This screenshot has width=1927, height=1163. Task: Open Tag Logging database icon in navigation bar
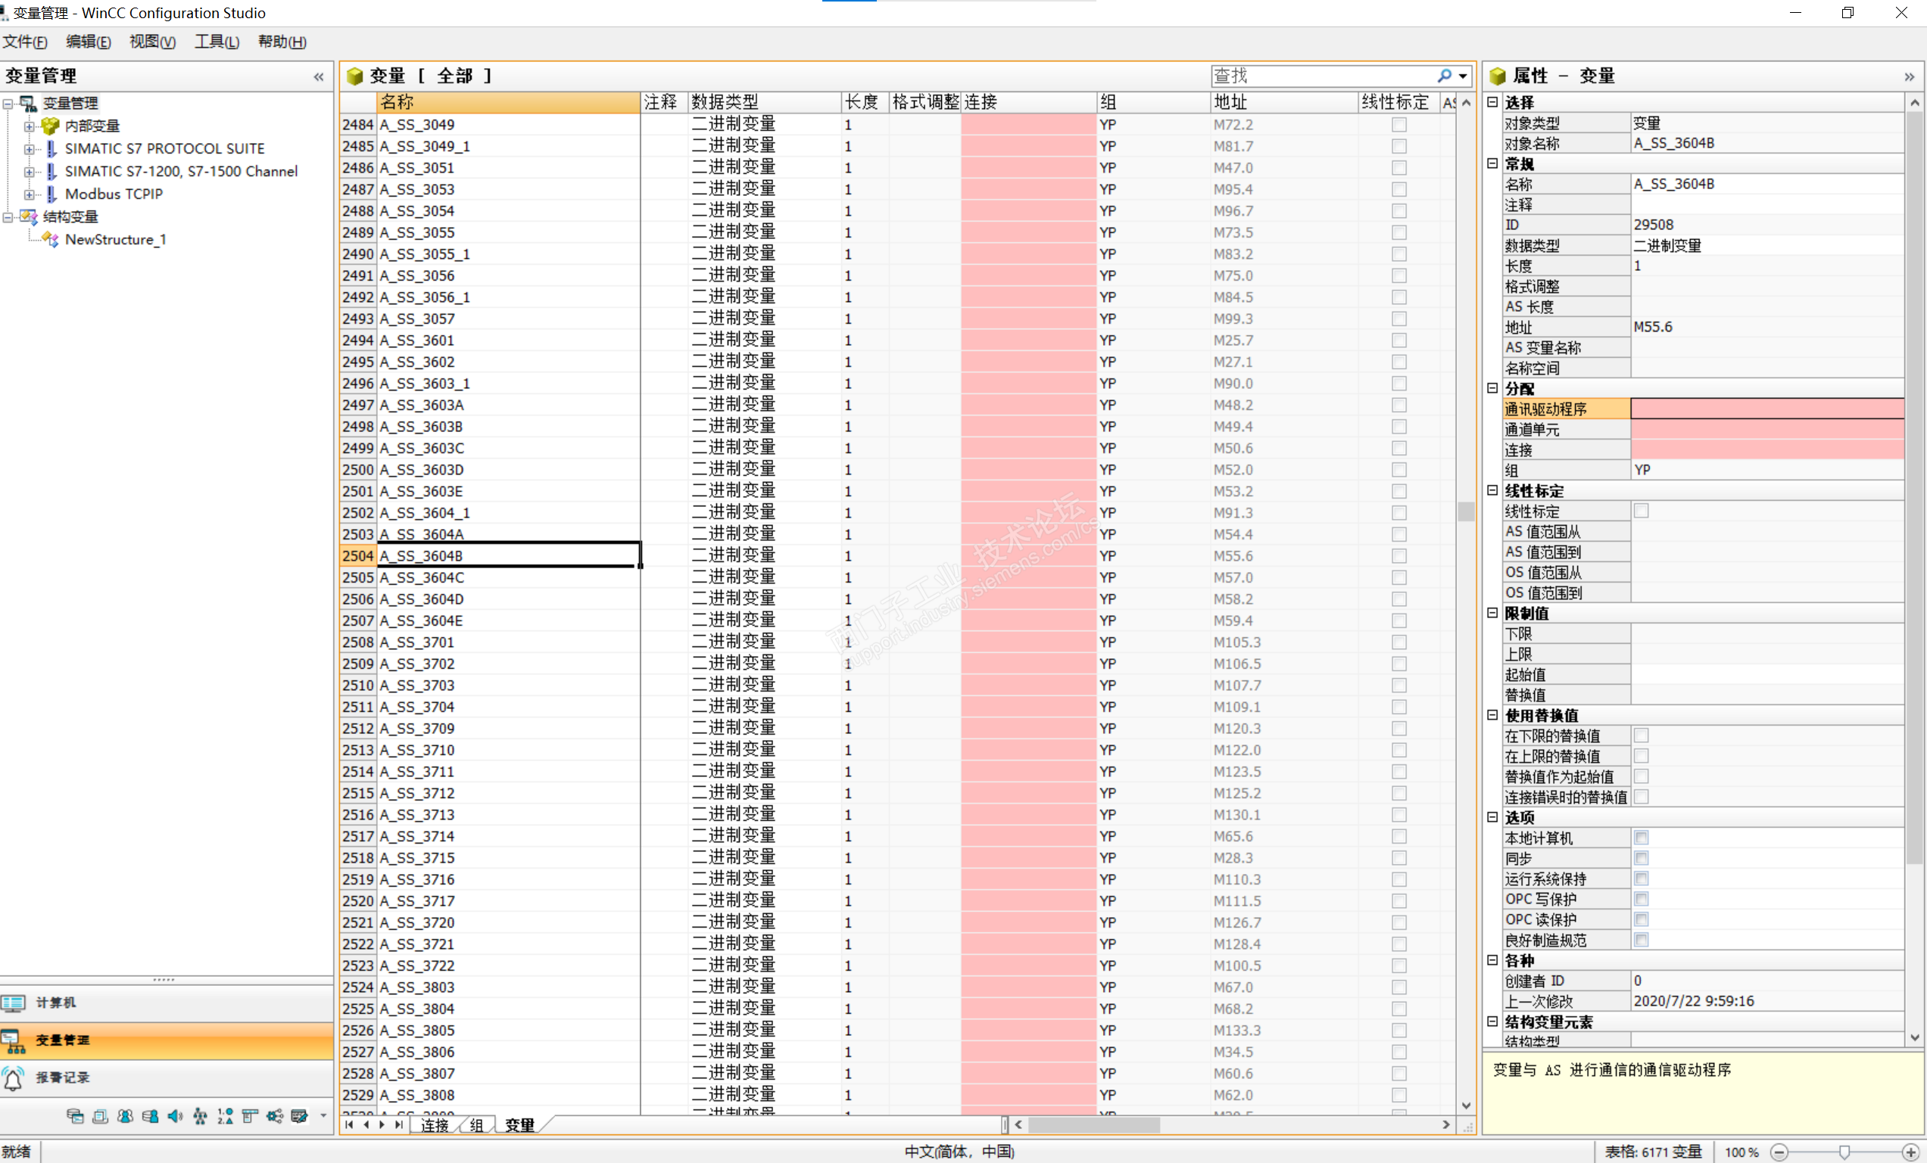75,1116
